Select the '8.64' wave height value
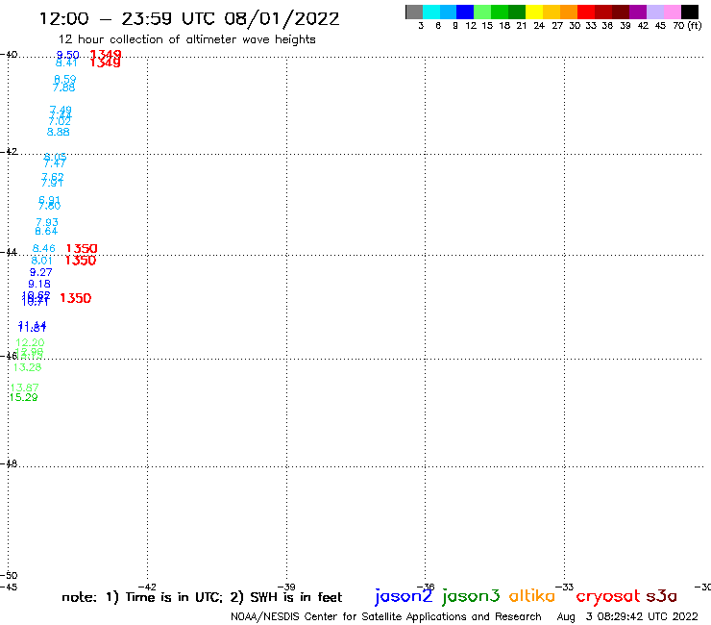The width and height of the screenshot is (711, 625). click(46, 231)
